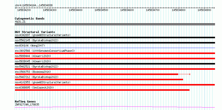This screenshot has width=222, height=110.
Task: Click the RefSeq Genes track title
Action: pyautogui.click(x=25, y=102)
